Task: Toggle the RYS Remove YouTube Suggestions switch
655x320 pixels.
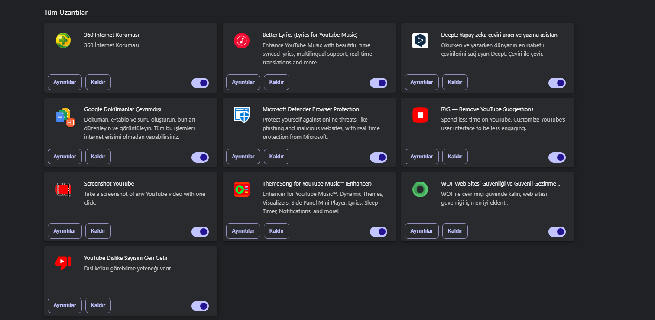Action: click(x=557, y=157)
